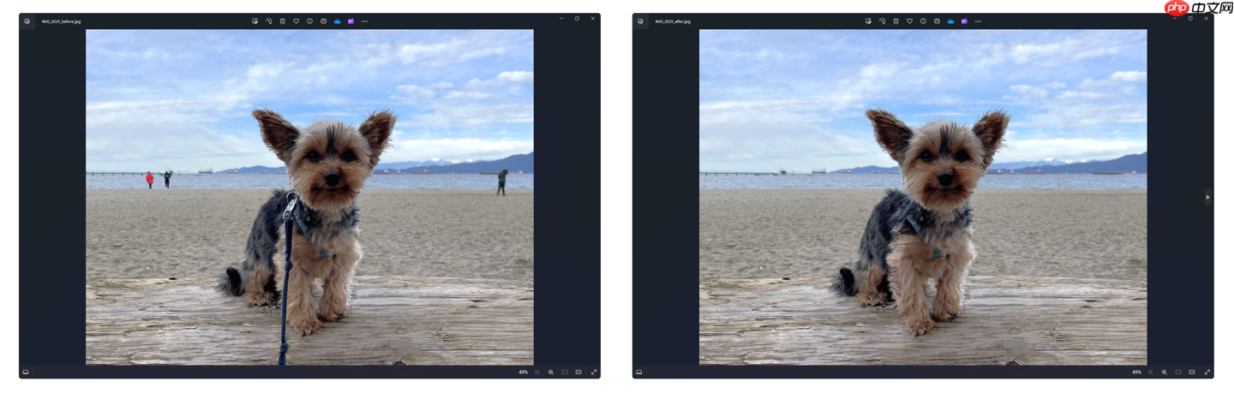1234x399 pixels.
Task: Delete the IMG_0221_after.jpg photo via trash icon
Action: point(896,21)
